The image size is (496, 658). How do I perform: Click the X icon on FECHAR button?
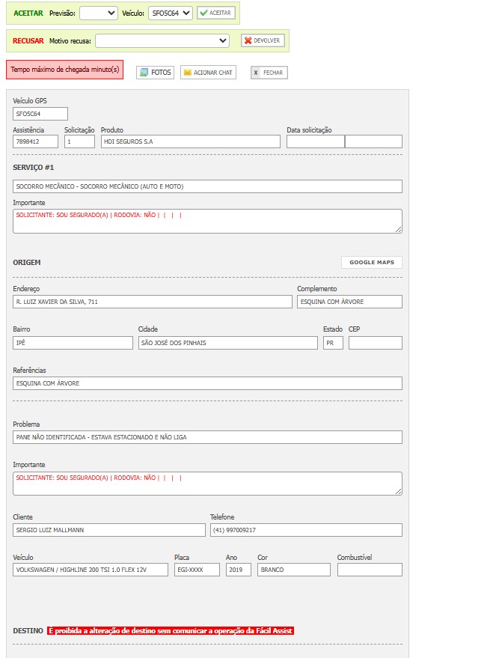click(x=256, y=73)
